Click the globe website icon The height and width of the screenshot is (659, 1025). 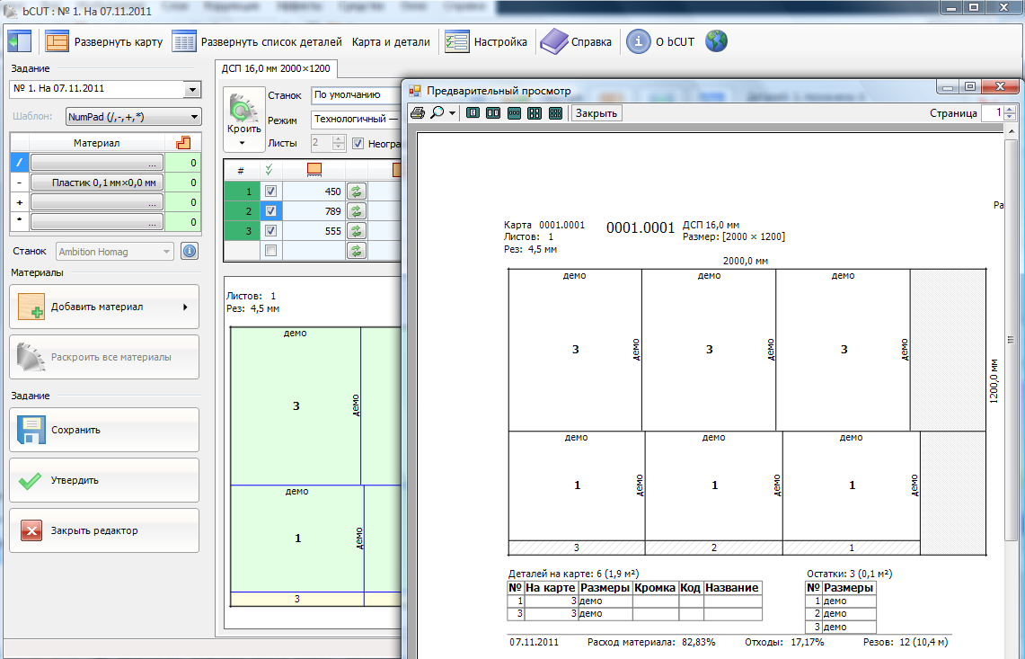click(717, 41)
